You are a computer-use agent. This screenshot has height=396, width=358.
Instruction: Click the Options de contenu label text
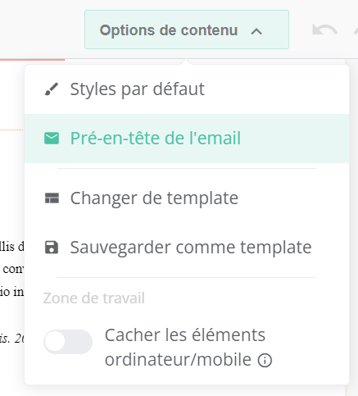click(x=169, y=30)
